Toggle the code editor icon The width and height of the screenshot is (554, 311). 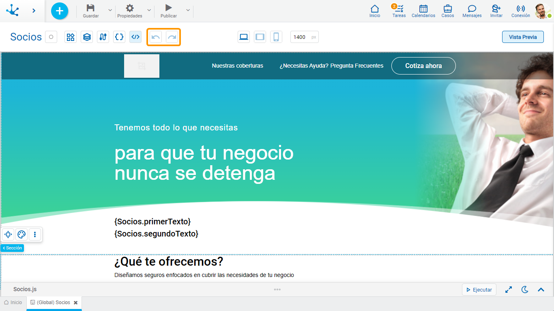[135, 37]
